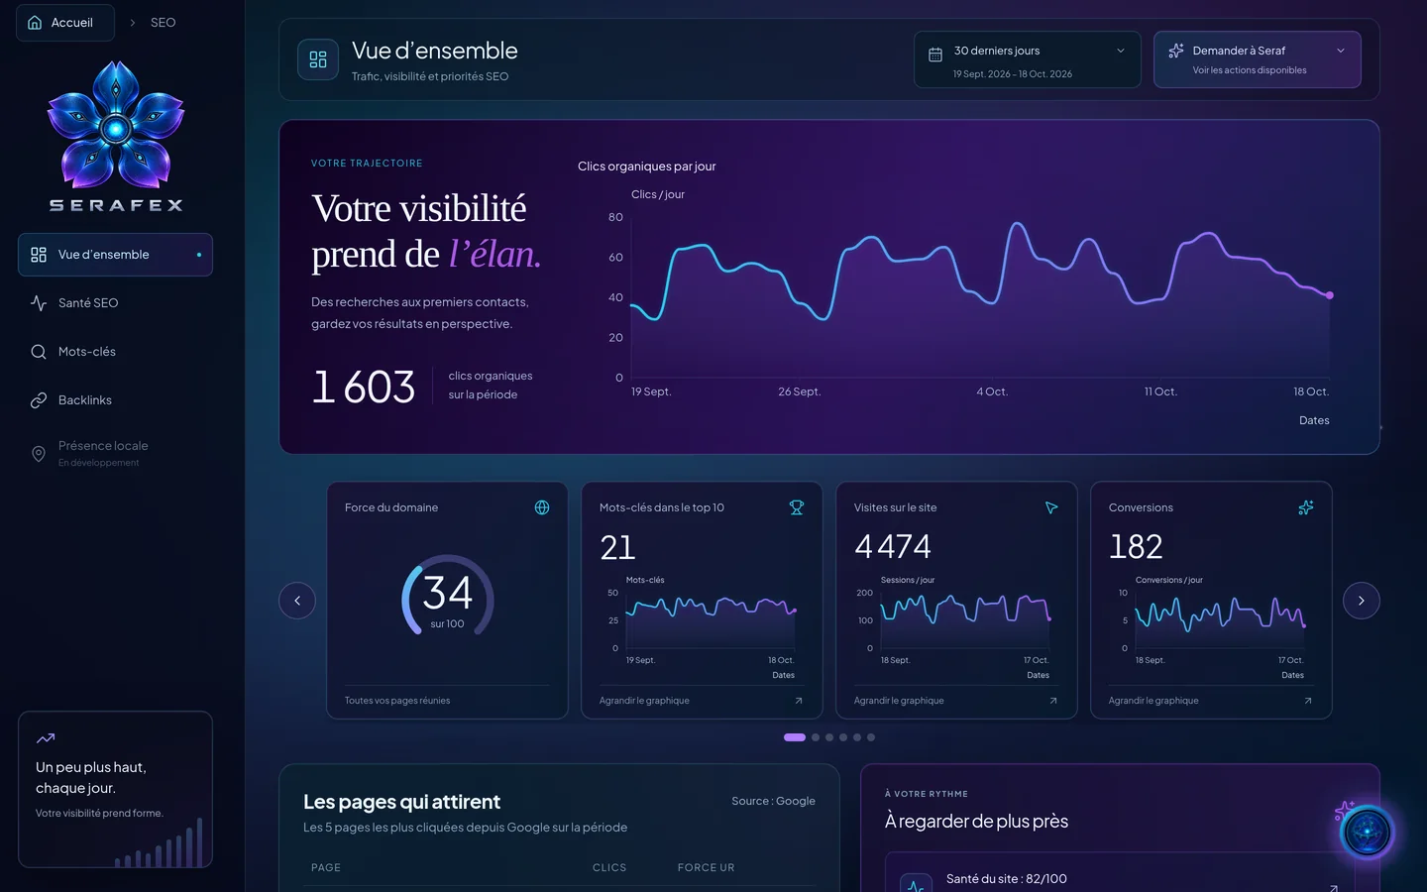Click the Santé SEO pulse icon

39,303
